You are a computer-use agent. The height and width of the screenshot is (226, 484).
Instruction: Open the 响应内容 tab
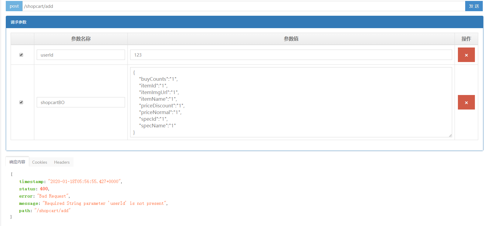click(17, 162)
